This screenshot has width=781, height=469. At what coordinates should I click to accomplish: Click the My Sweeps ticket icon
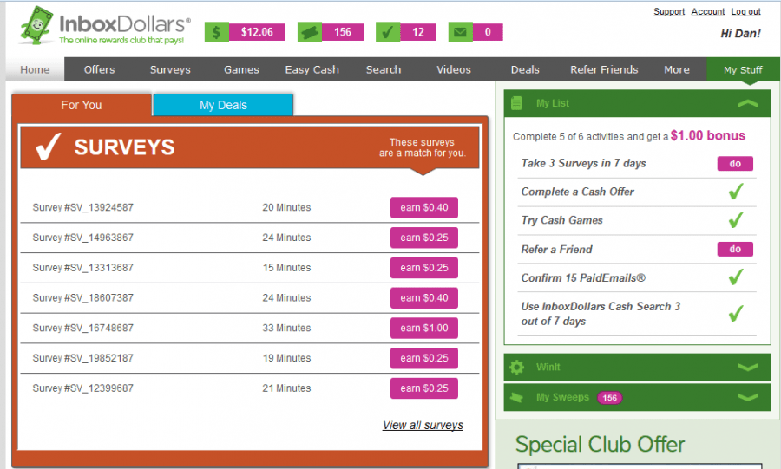[x=517, y=397]
